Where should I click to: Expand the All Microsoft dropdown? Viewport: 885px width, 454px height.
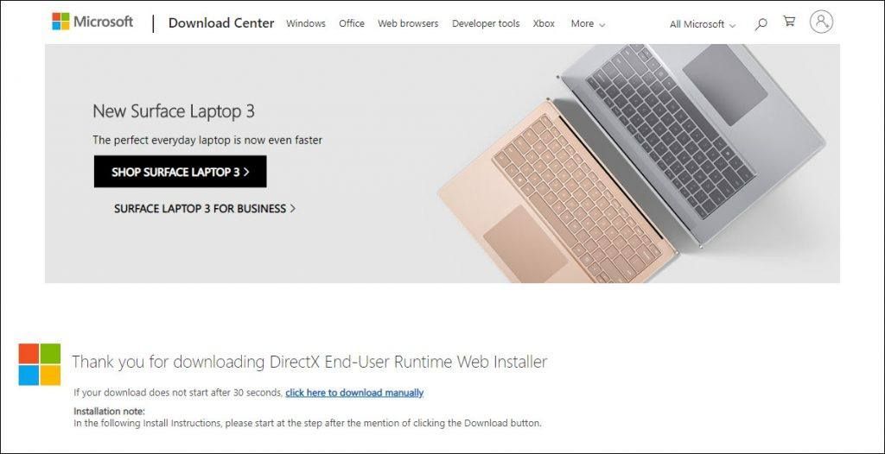(703, 24)
